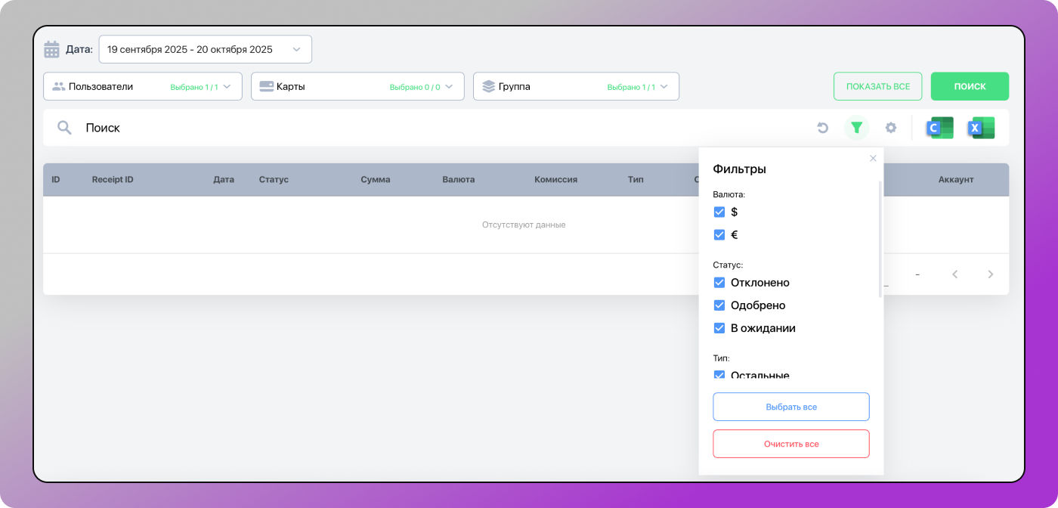Go to previous page arrow
This screenshot has height=508, width=1058.
(x=954, y=274)
